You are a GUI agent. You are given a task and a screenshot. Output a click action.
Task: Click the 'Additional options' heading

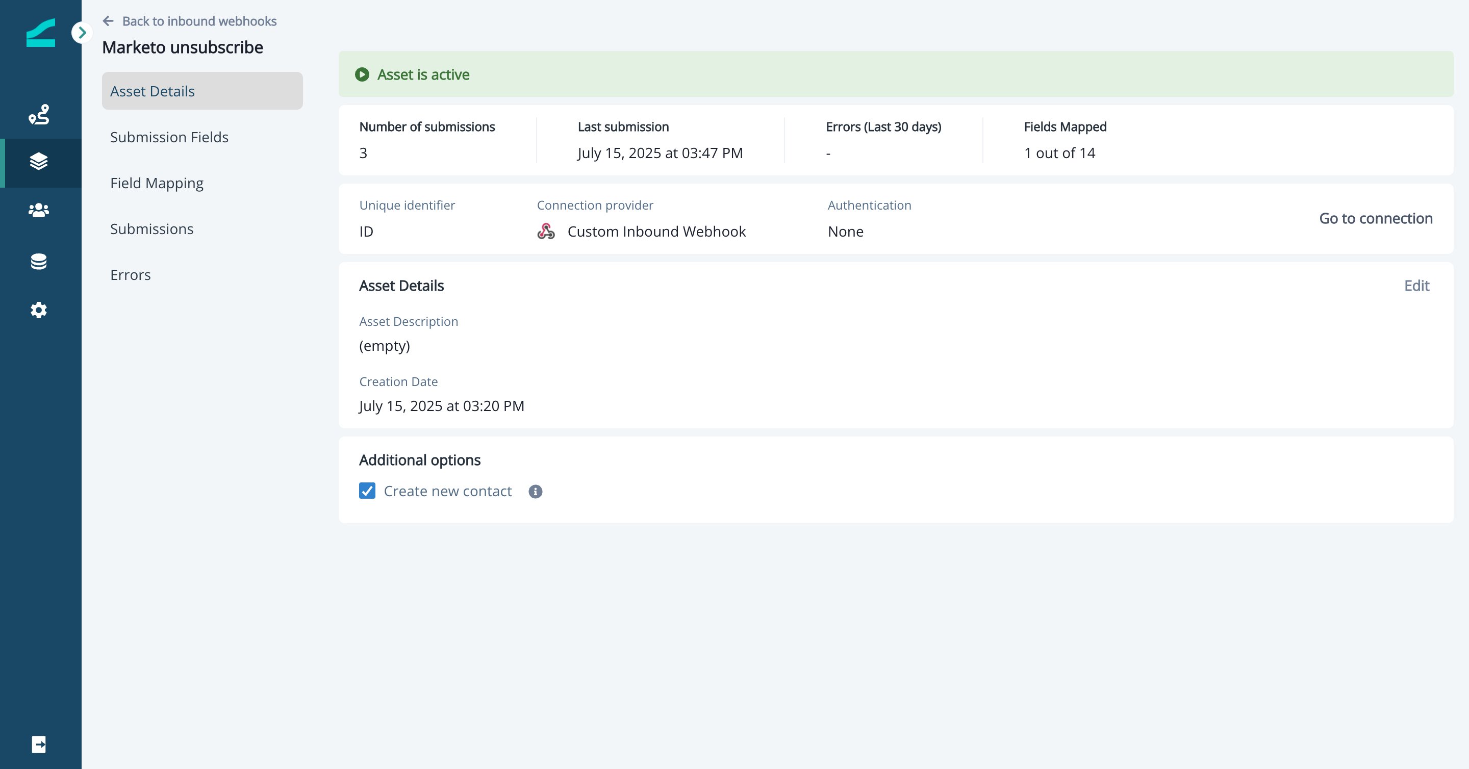tap(420, 460)
